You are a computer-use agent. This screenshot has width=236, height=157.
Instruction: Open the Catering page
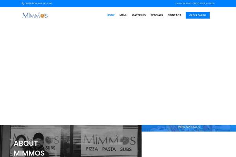pos(139,15)
